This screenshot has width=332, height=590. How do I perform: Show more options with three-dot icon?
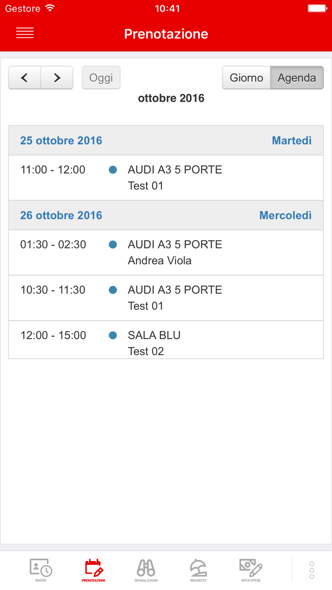(312, 570)
